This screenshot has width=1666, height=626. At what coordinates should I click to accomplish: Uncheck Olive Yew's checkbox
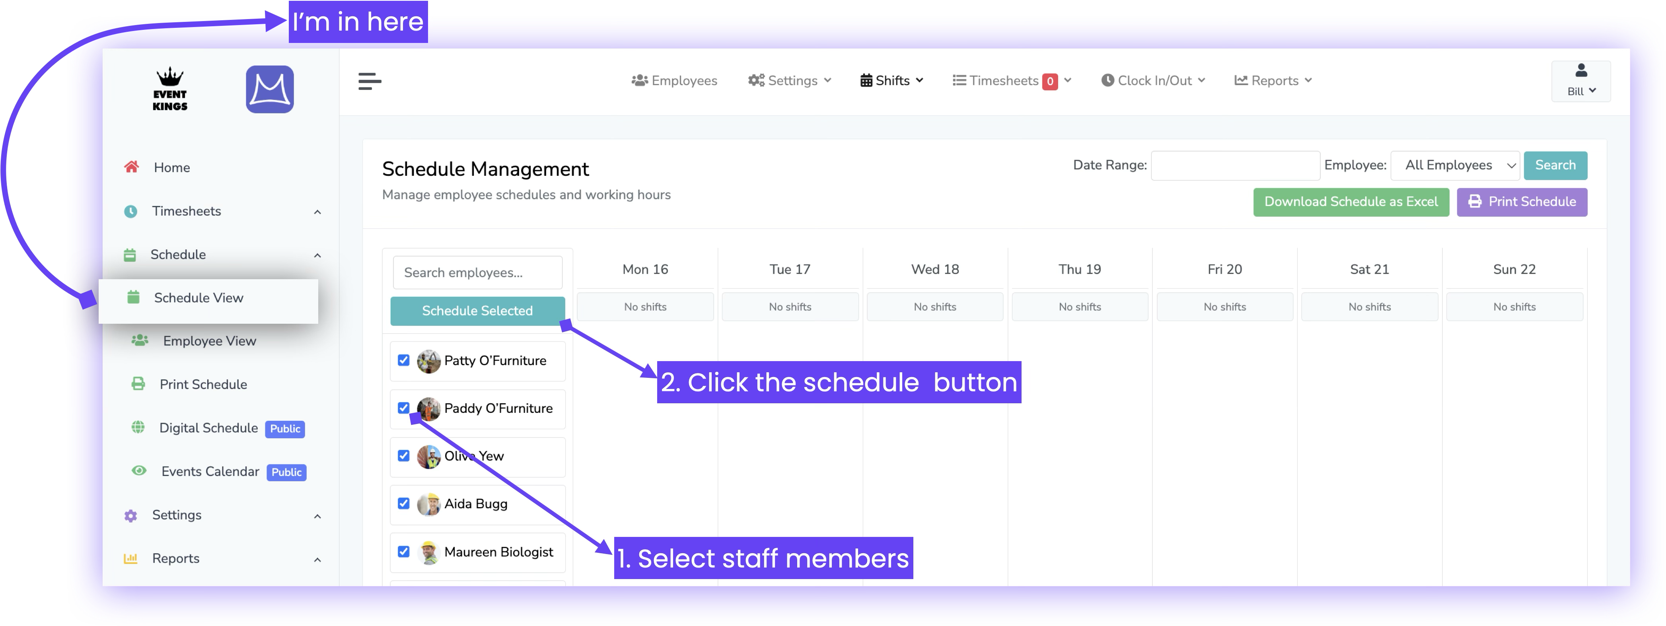click(x=403, y=456)
